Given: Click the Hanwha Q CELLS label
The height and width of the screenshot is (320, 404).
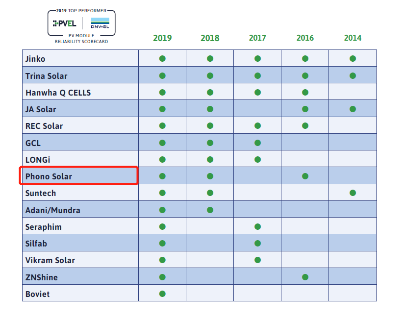Looking at the screenshot, I should click(58, 93).
